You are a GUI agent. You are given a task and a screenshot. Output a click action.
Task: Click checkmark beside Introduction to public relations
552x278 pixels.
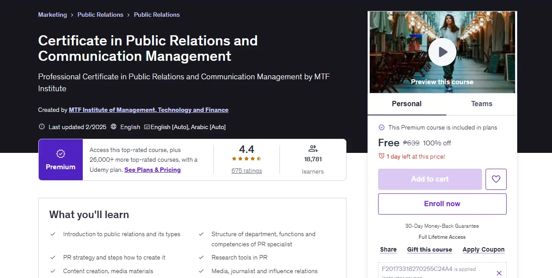(x=53, y=234)
